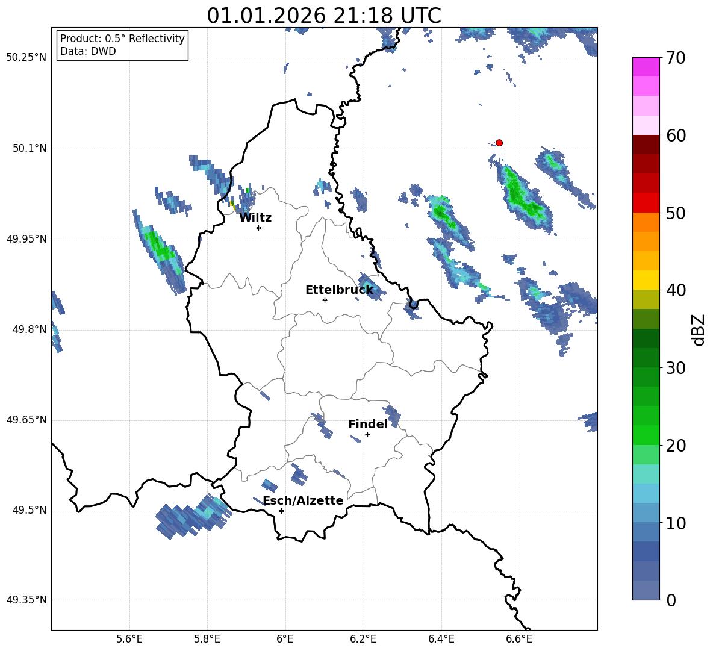Click the 5.8°E longitude label

tap(207, 639)
